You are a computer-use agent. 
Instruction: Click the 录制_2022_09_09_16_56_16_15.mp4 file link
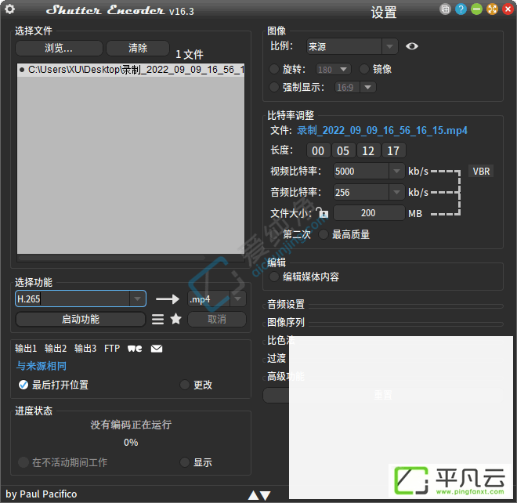(382, 131)
